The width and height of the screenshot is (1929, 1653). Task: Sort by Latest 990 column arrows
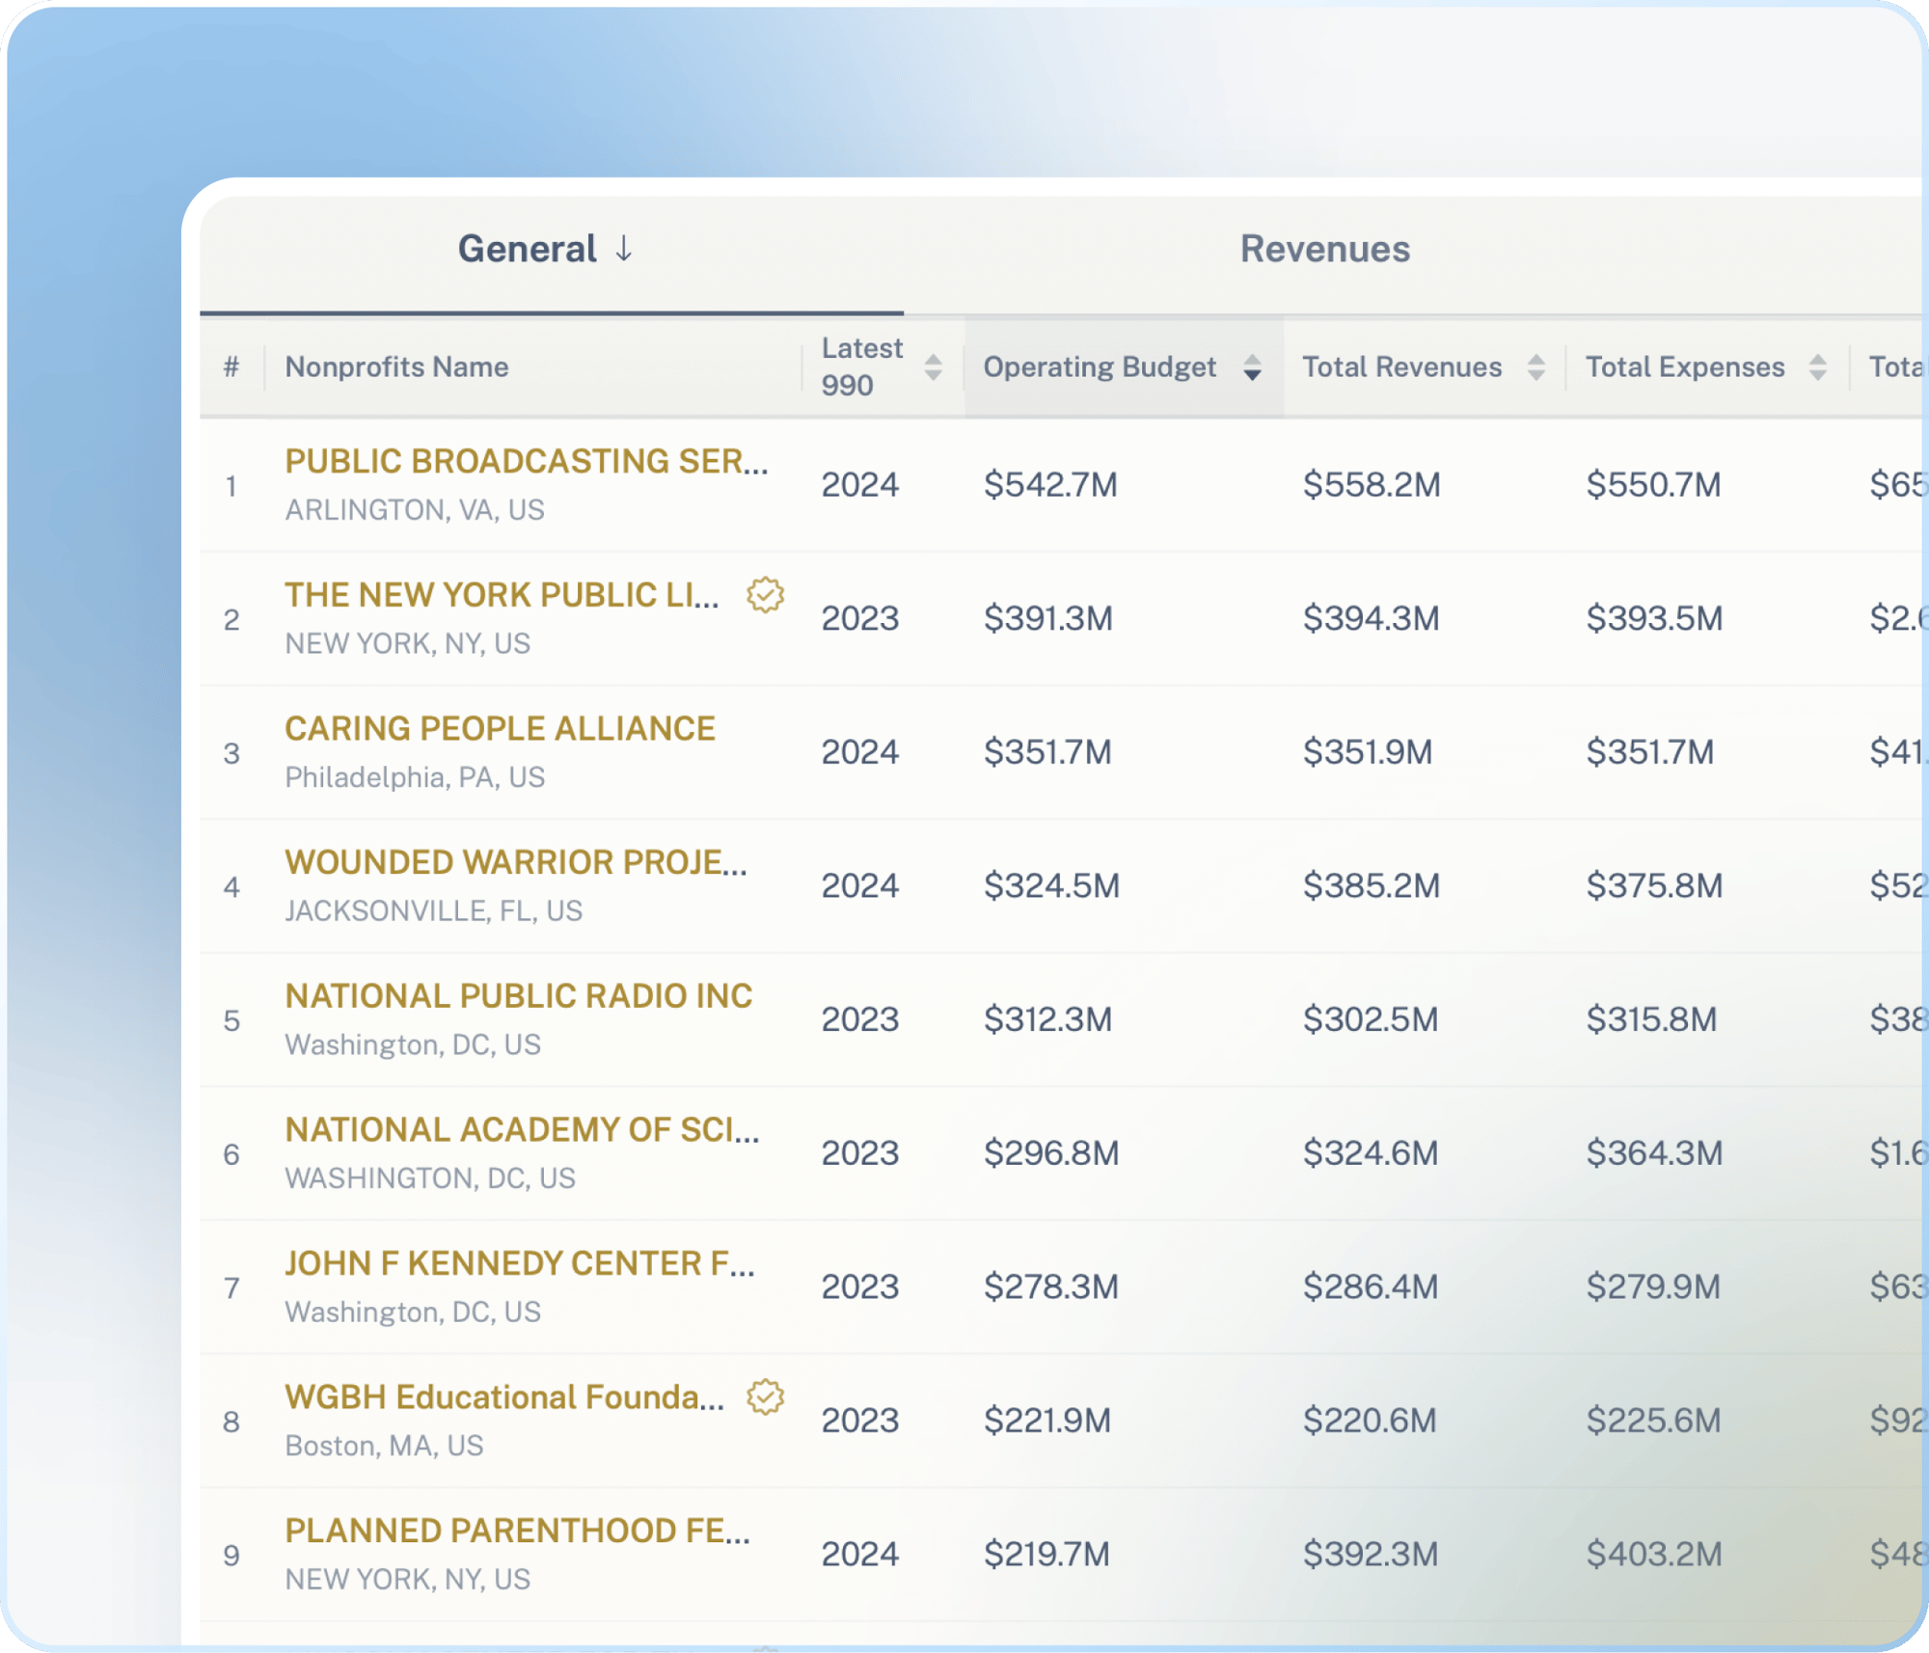pyautogui.click(x=933, y=367)
